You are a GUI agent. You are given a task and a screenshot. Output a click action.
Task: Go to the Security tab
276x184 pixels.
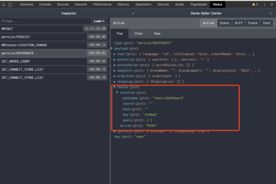[163, 4]
